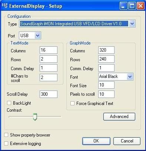Screen dimensions: 146x151
Task: Enable Extensive logging checkbox
Action: click(6, 144)
